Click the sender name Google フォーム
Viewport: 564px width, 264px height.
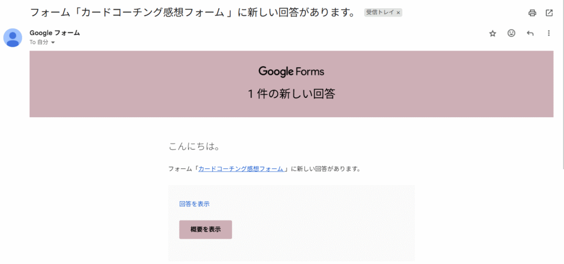(55, 32)
